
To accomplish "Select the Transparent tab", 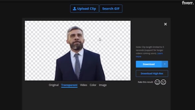I will tap(69, 85).
